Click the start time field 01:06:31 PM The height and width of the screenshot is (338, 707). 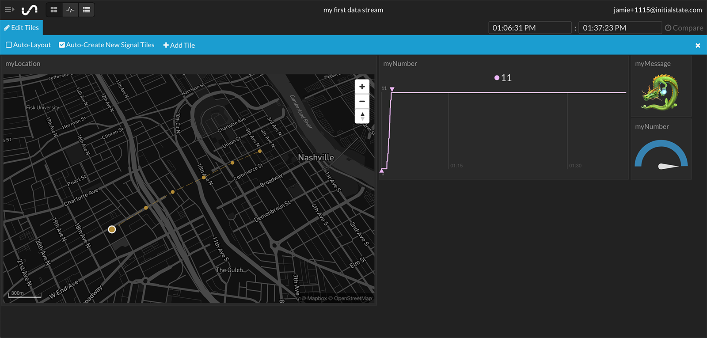tap(529, 28)
